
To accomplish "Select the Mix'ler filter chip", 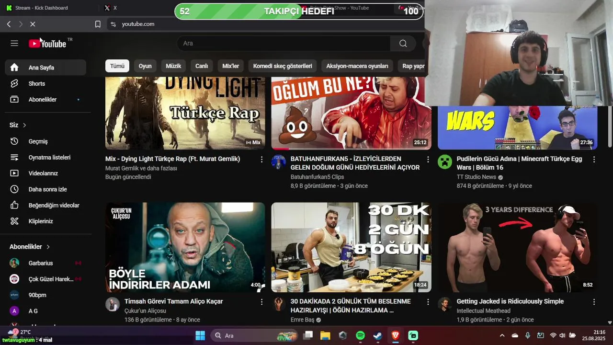I will (x=230, y=66).
